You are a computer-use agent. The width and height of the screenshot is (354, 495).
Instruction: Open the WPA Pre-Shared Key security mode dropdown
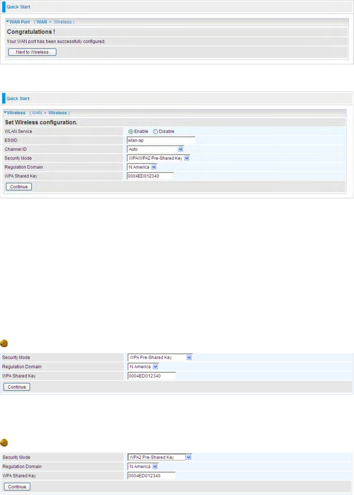(x=160, y=357)
